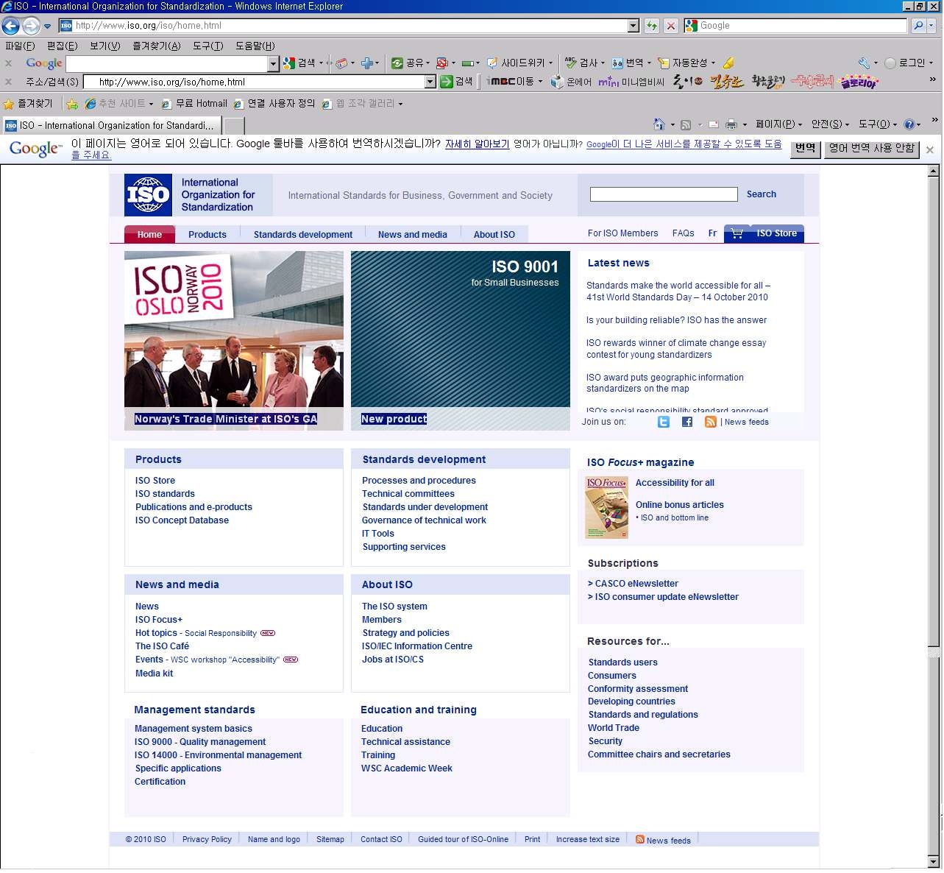Open the address bar dropdown arrow
Screen dimensions: 944x873
click(x=634, y=26)
